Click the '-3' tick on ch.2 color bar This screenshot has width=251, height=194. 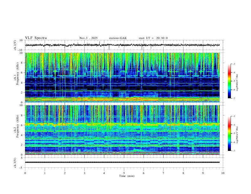[234, 116]
